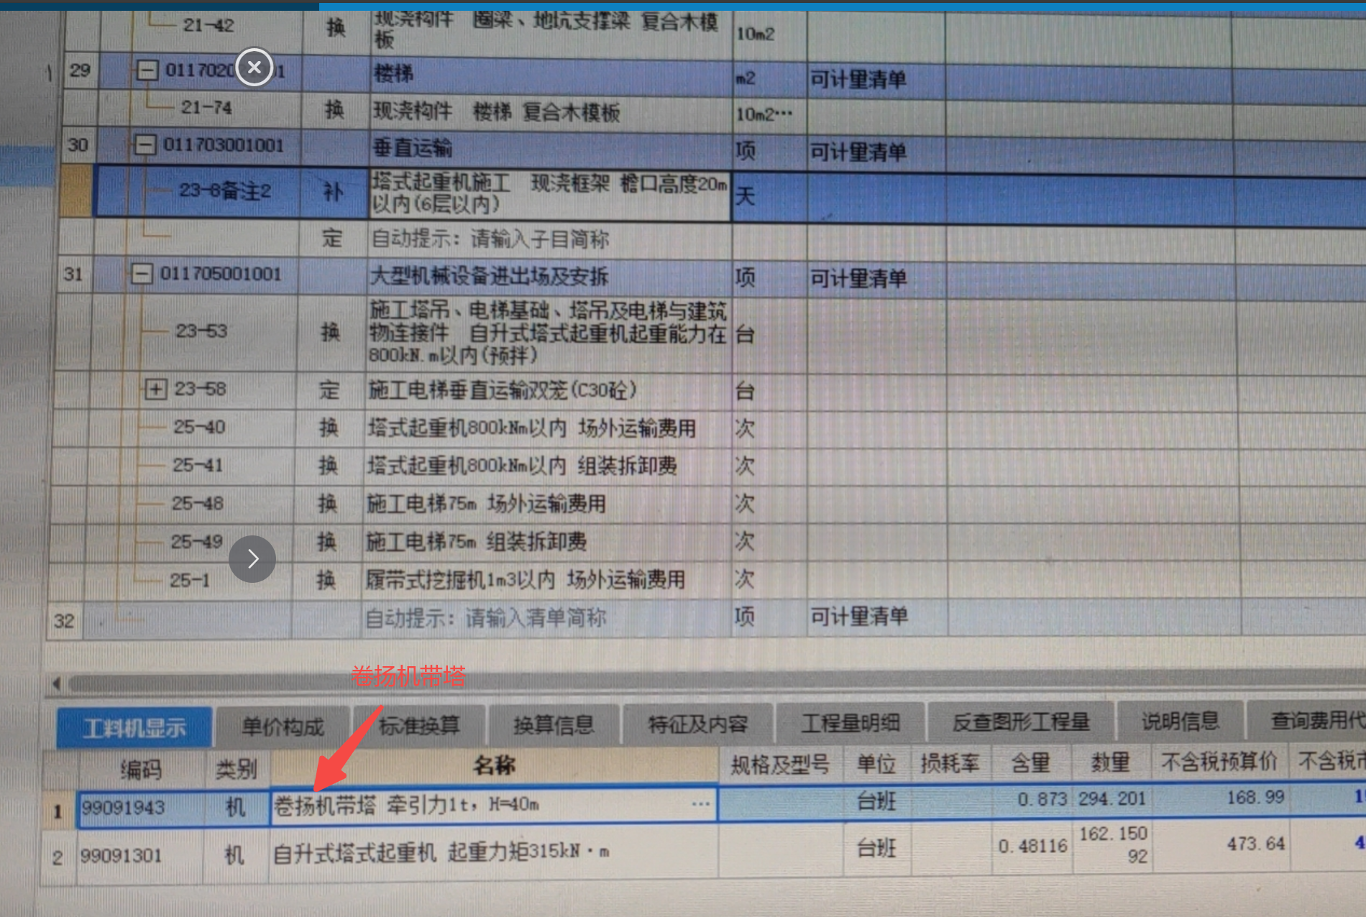Screen dimensions: 1366x917
Task: Click the 名称 column header
Action: (x=494, y=766)
